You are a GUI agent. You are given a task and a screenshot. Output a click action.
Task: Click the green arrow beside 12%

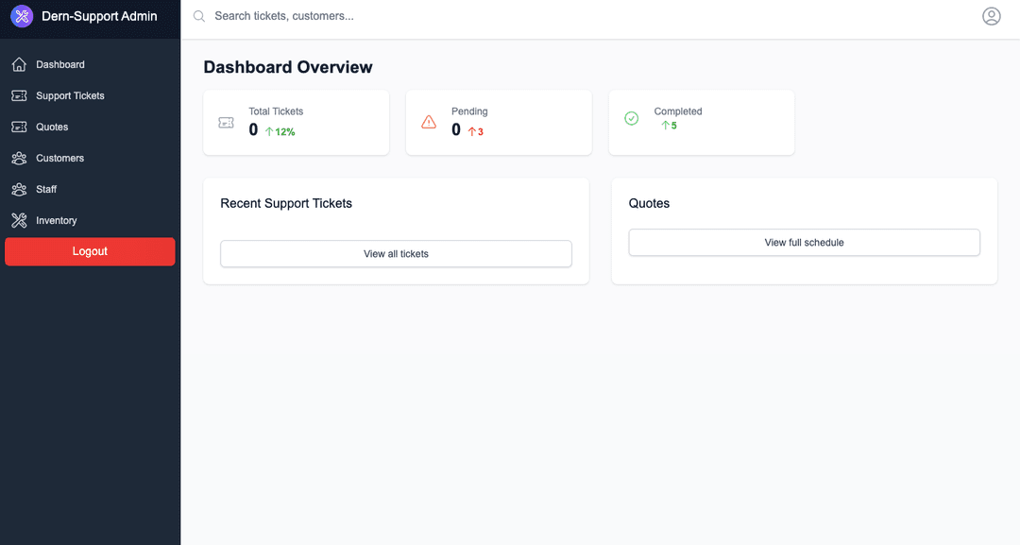click(x=268, y=131)
